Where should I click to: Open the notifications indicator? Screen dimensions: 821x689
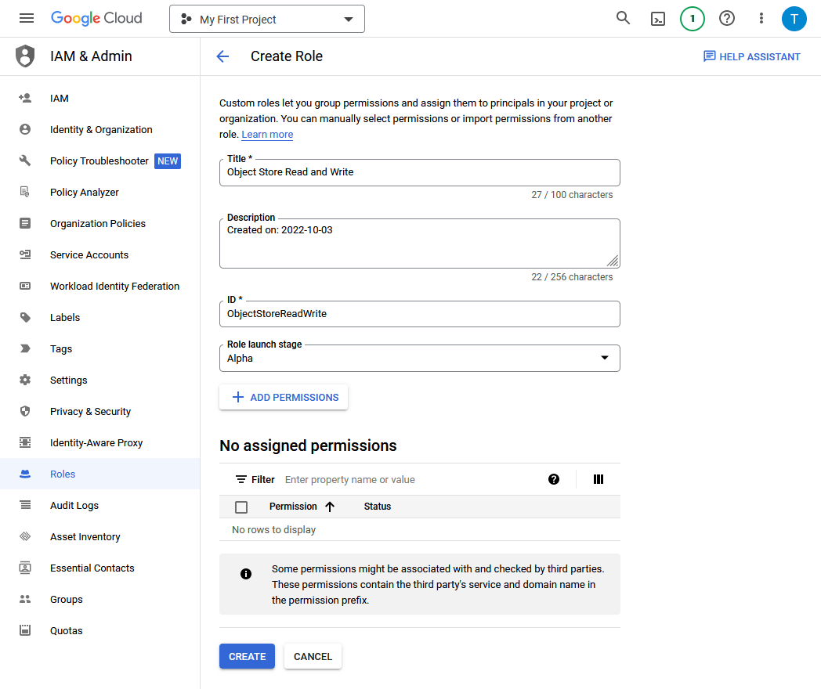point(692,18)
